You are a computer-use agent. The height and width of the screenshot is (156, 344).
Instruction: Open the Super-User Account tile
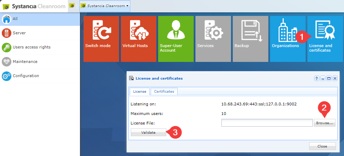tap(176, 39)
